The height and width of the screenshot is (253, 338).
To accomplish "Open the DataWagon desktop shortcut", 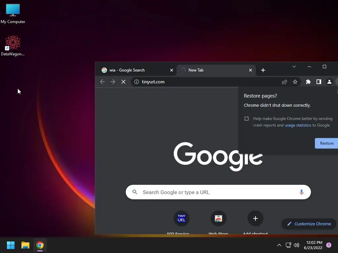I will [13, 45].
